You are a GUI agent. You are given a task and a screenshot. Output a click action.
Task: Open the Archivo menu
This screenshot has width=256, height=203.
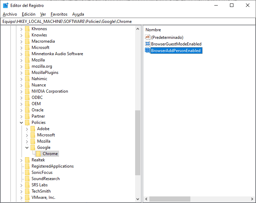10,14
